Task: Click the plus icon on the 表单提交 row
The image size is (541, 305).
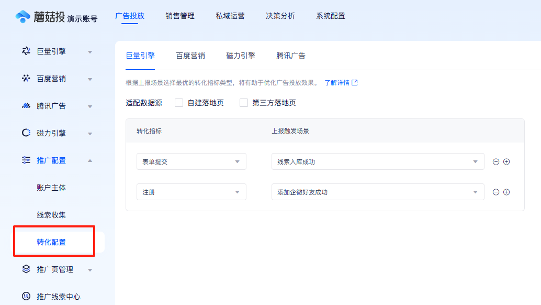Action: coord(507,161)
